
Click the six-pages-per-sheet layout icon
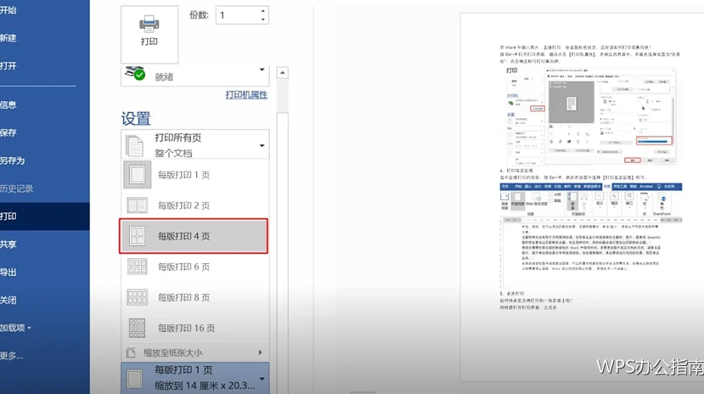click(137, 267)
